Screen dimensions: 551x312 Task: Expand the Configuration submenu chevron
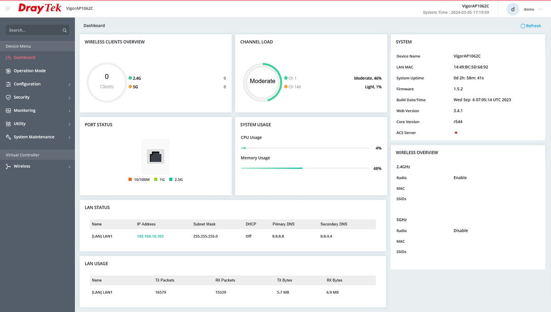[x=69, y=85]
